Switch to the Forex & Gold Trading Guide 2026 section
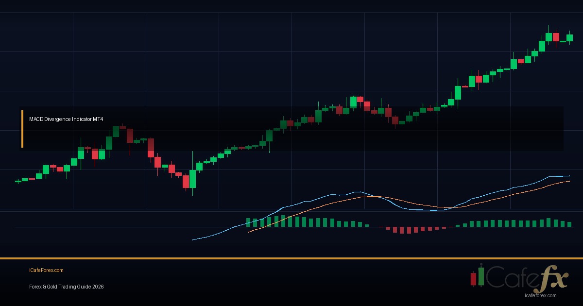The height and width of the screenshot is (306, 583). point(66,287)
